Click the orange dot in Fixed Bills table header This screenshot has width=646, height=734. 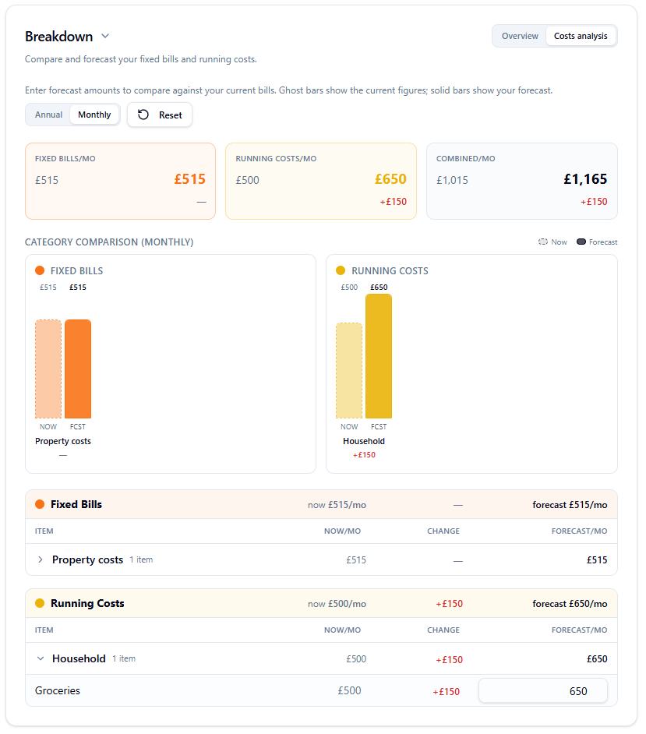coord(40,504)
